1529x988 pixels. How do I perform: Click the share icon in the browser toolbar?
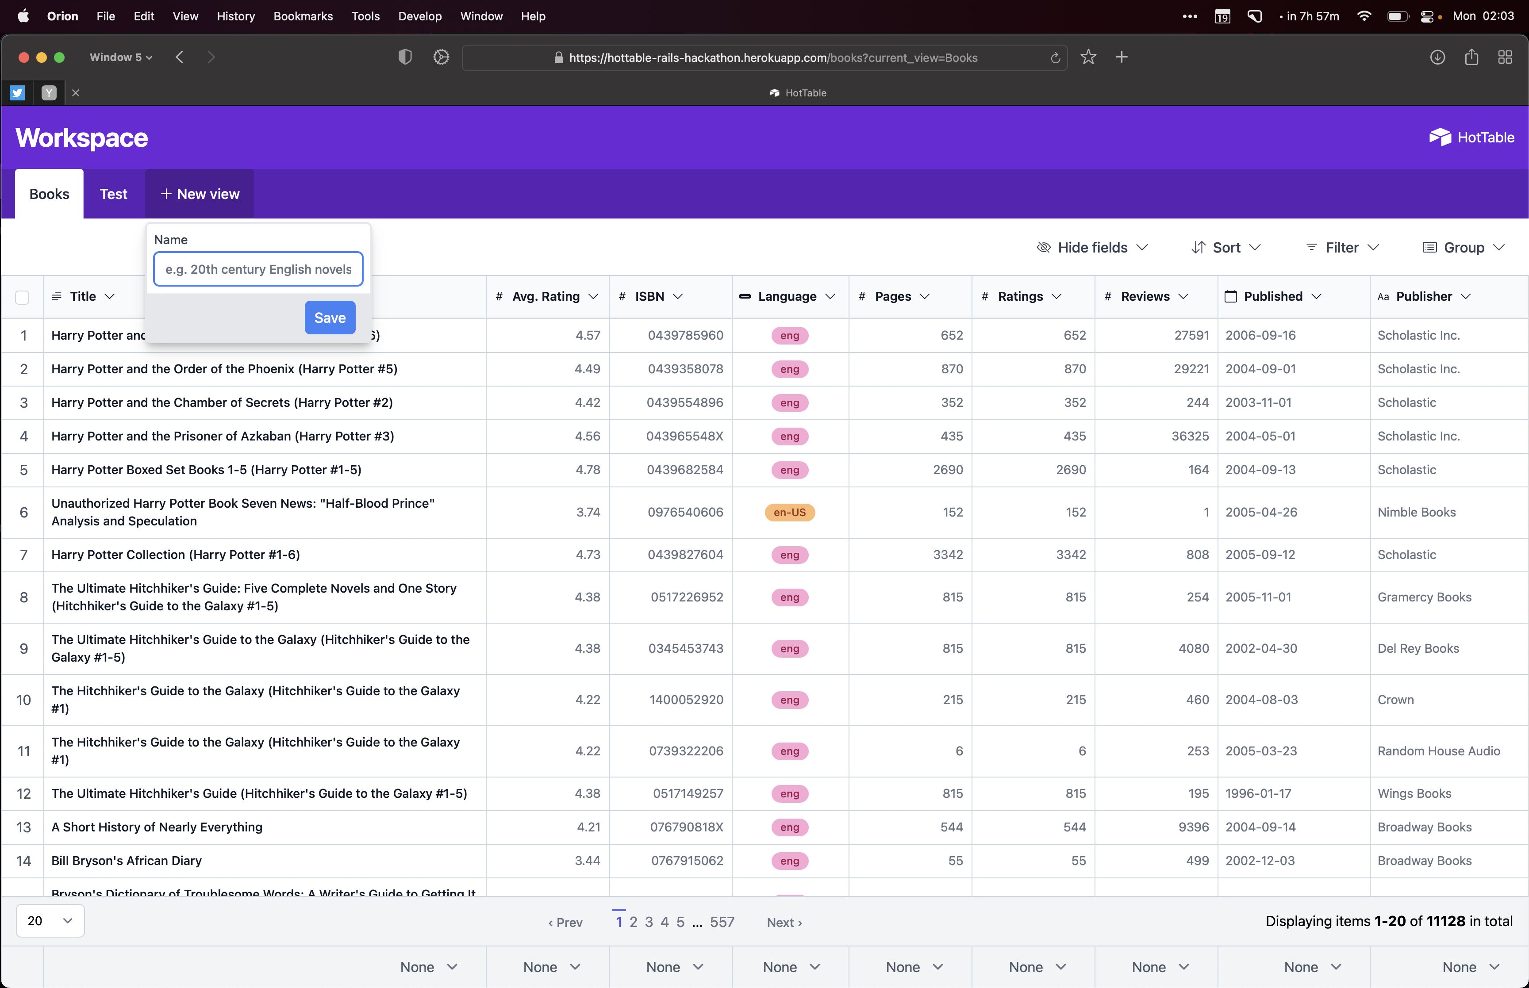pos(1471,57)
